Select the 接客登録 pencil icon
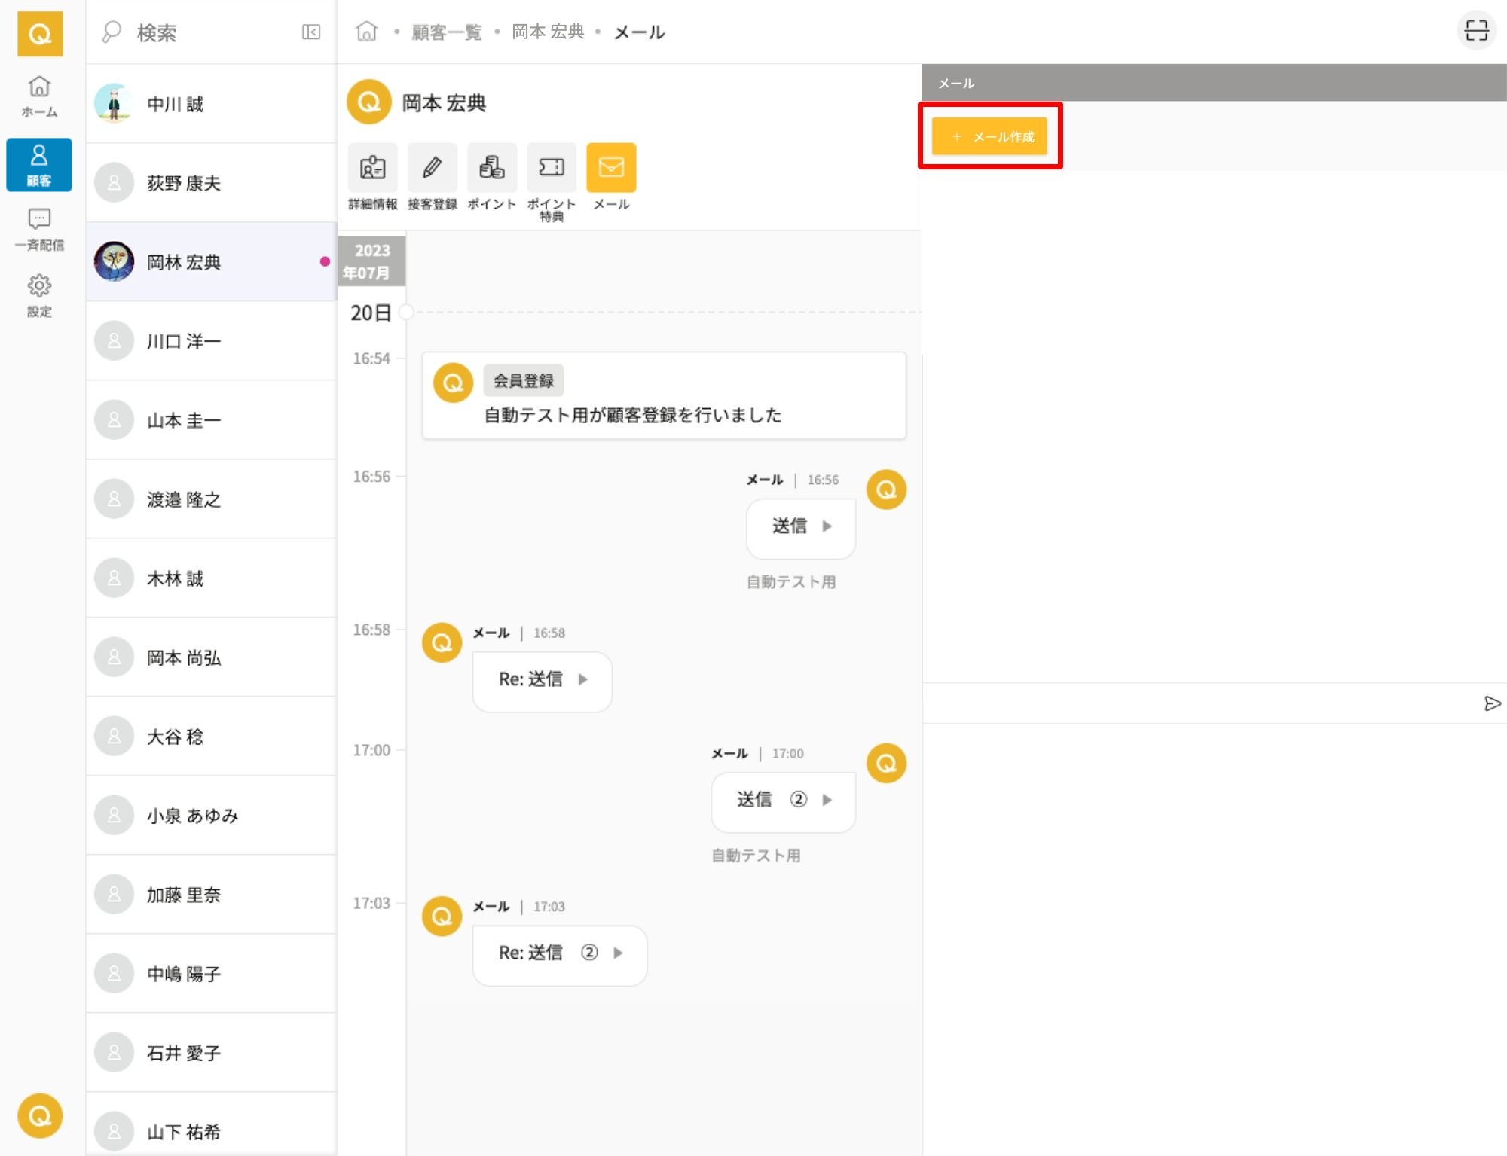The width and height of the screenshot is (1507, 1156). point(432,167)
